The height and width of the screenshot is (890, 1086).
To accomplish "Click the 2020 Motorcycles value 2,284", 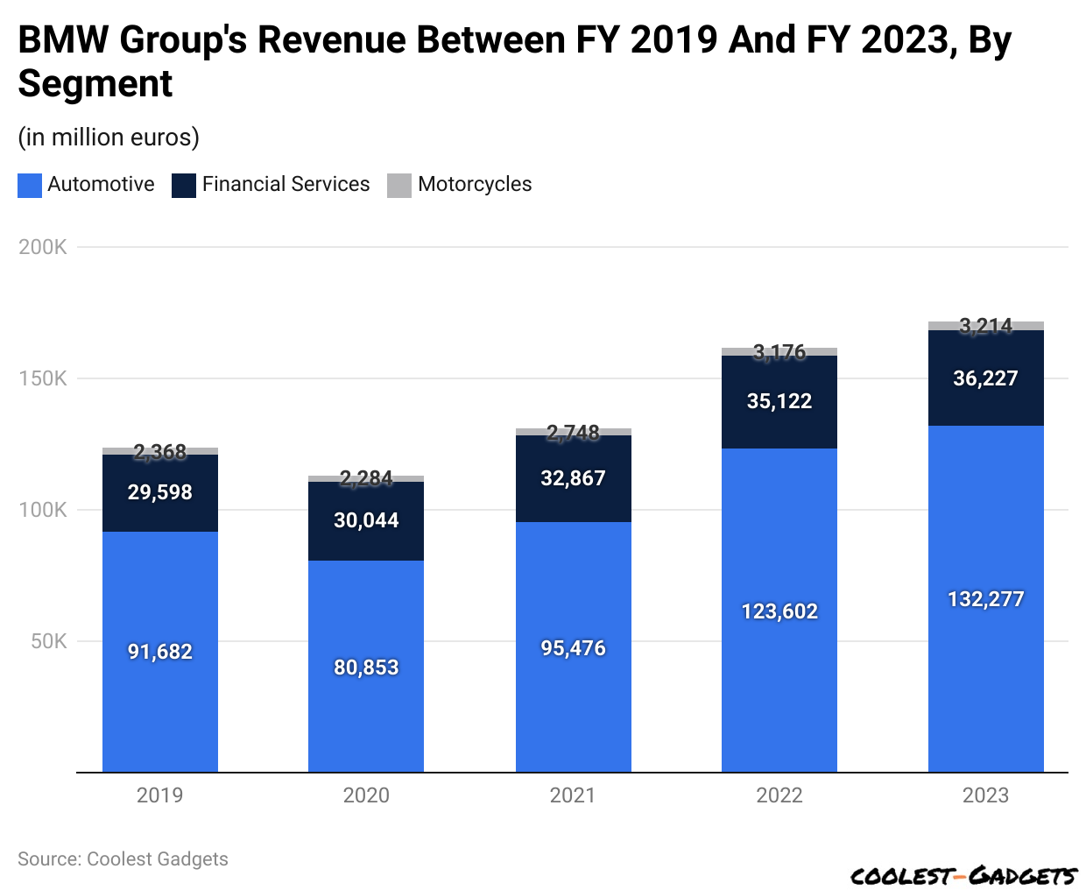I will (366, 478).
